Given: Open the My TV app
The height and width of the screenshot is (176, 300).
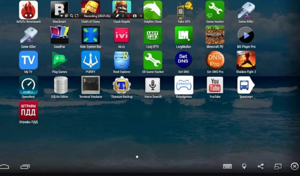Looking at the screenshot, I should [x=28, y=60].
